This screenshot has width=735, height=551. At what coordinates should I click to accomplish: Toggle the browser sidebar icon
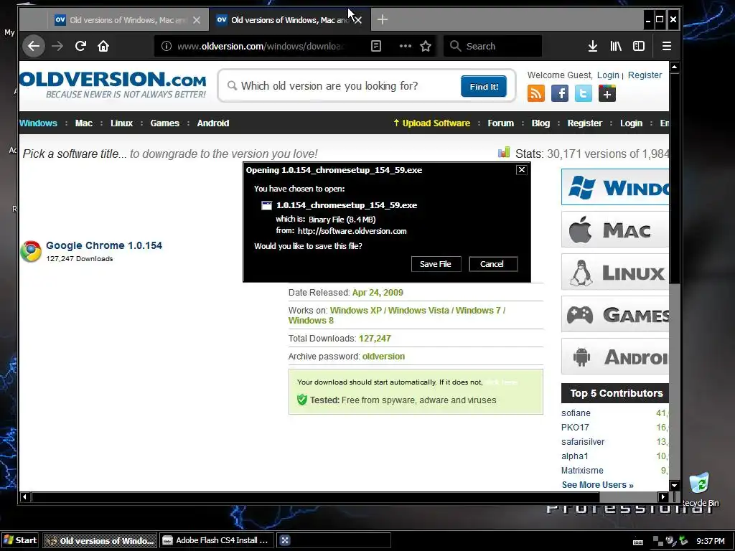click(x=639, y=46)
